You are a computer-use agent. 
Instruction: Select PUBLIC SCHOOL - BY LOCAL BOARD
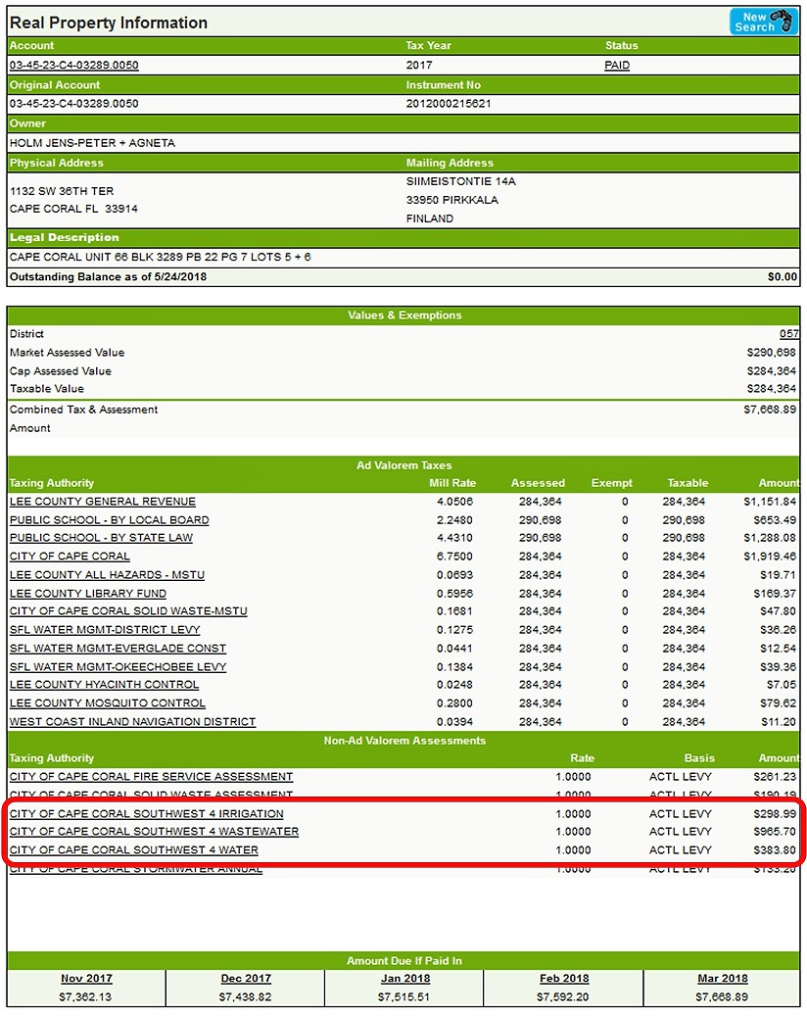[x=109, y=520]
